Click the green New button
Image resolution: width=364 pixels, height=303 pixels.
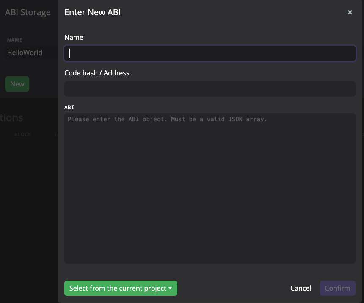17,84
